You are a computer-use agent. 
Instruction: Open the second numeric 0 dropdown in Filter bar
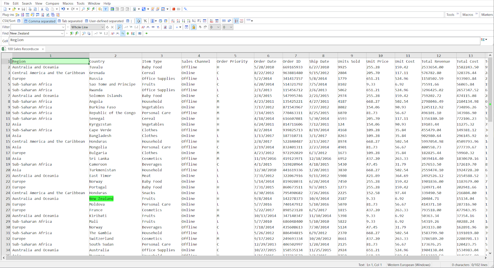[231, 27]
